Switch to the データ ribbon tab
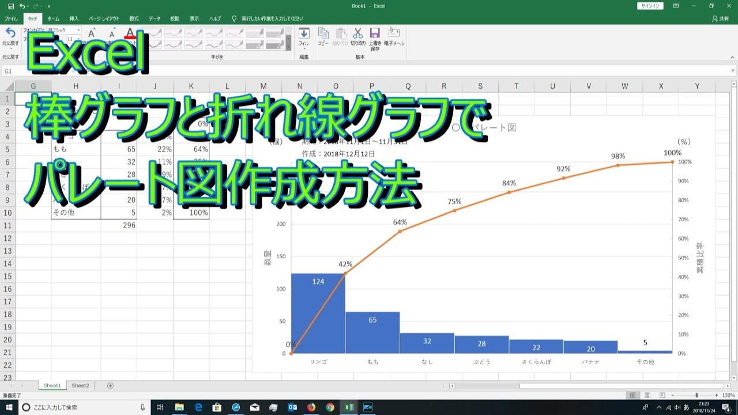The height and width of the screenshot is (415, 738). coord(155,18)
